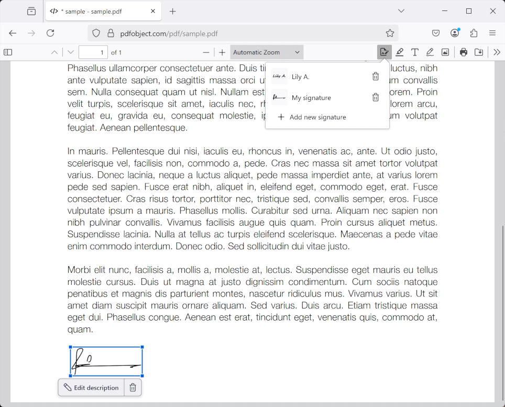
Task: Open Pocket save icon
Action: coord(436,33)
